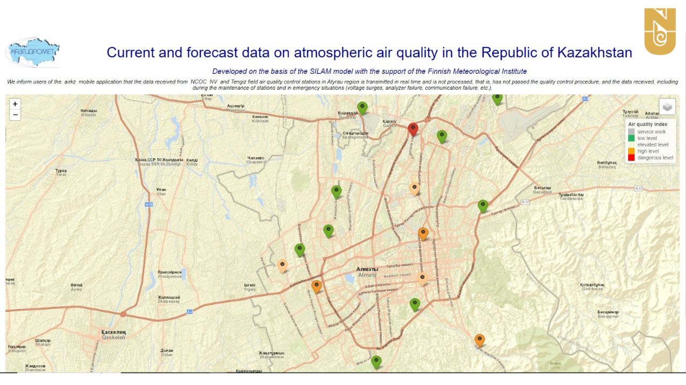Select the light orange marker east of the Almaty label
The height and width of the screenshot is (385, 686).
tap(422, 278)
